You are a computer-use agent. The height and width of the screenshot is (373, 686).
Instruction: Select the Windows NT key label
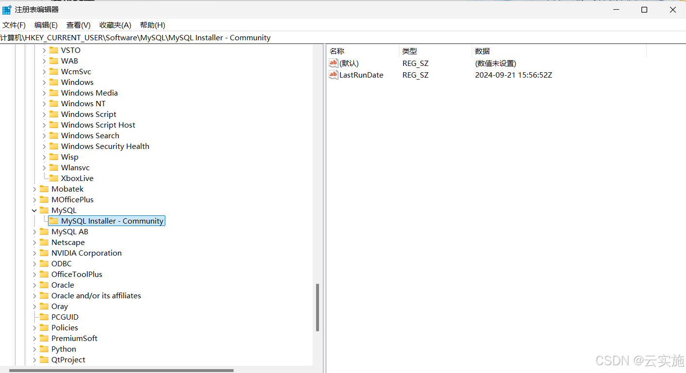coord(83,104)
